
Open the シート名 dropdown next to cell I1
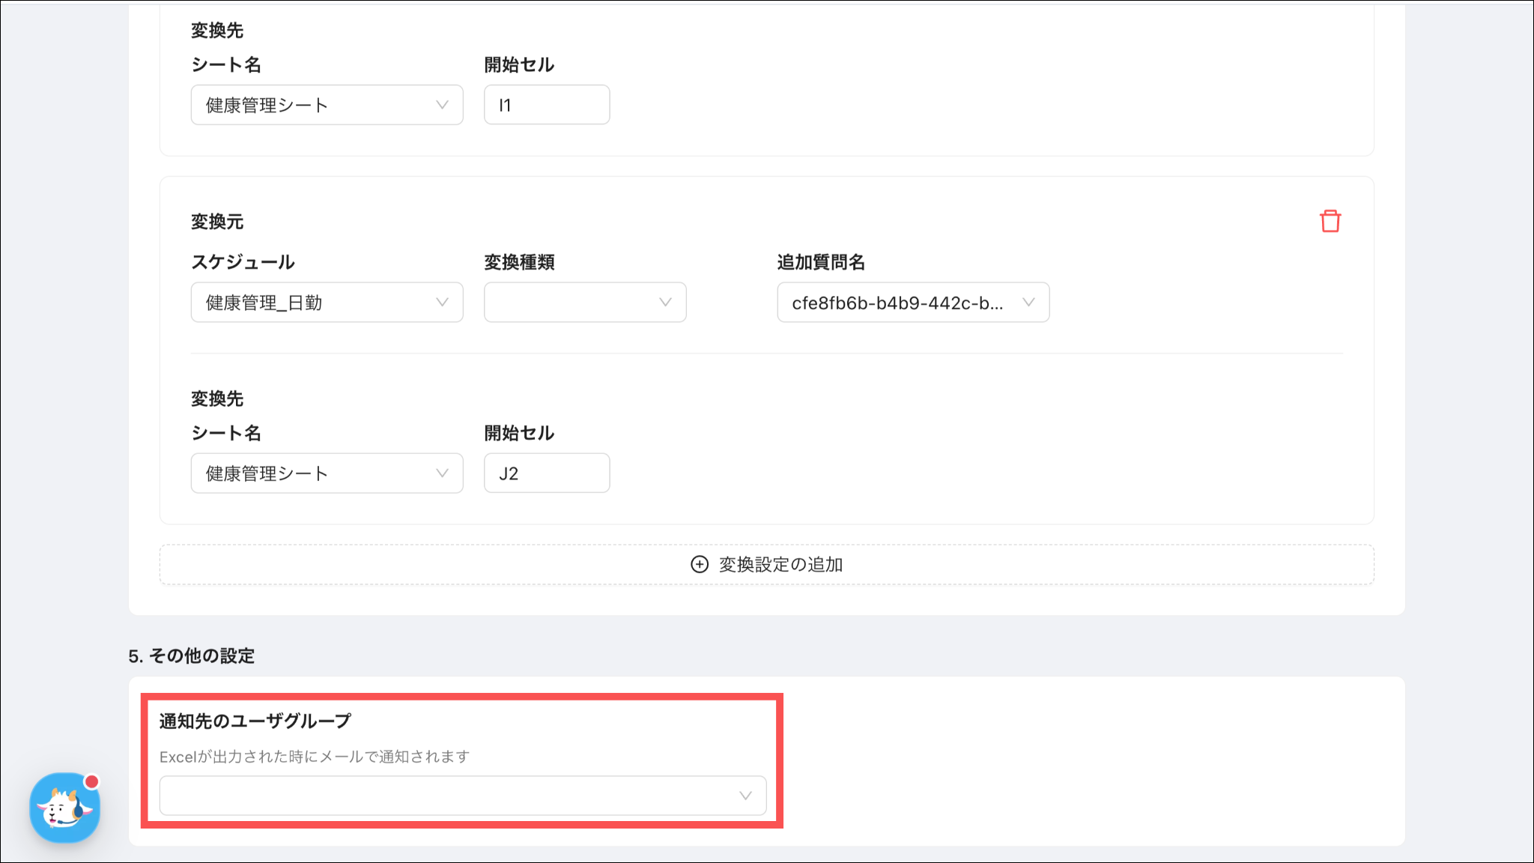pyautogui.click(x=327, y=105)
